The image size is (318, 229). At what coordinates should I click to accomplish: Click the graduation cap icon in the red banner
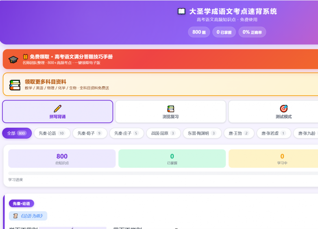click(13, 59)
